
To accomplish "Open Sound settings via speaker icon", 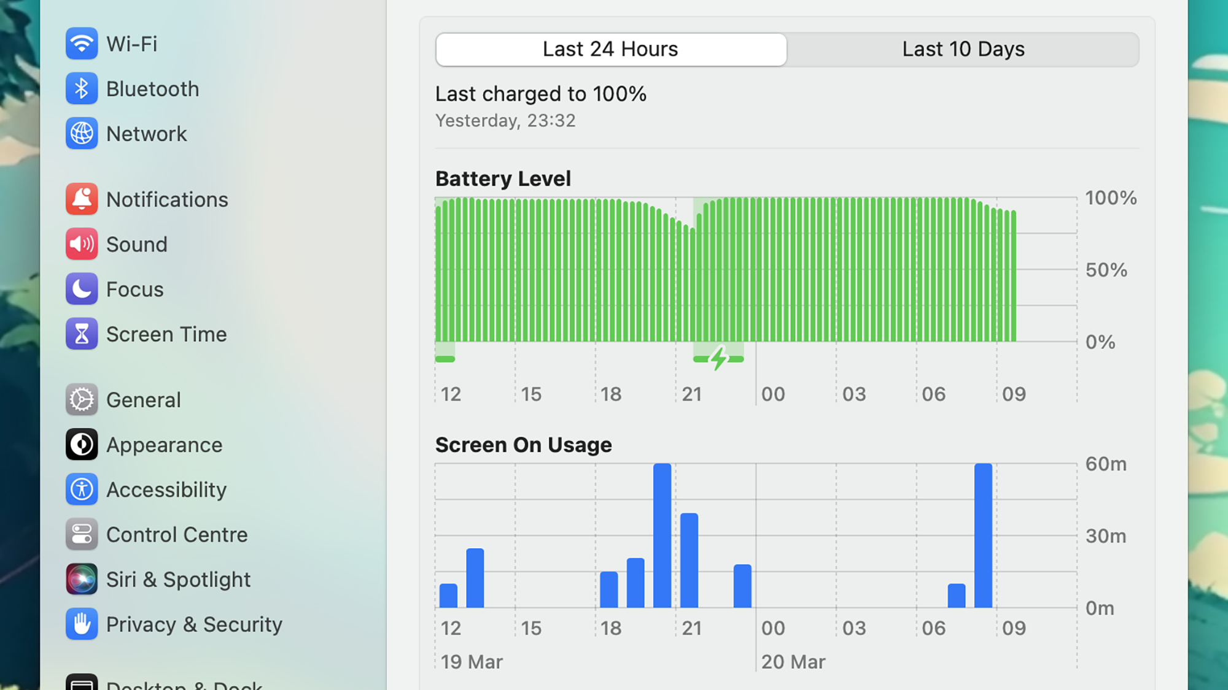I will [82, 244].
